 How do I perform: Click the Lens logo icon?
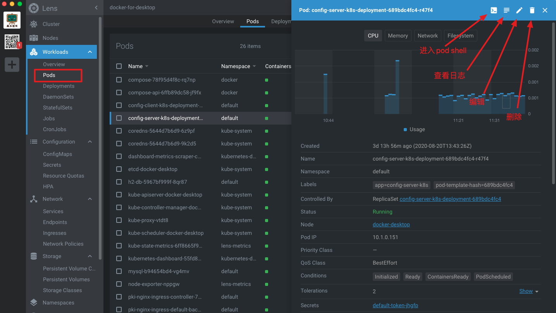tap(34, 8)
